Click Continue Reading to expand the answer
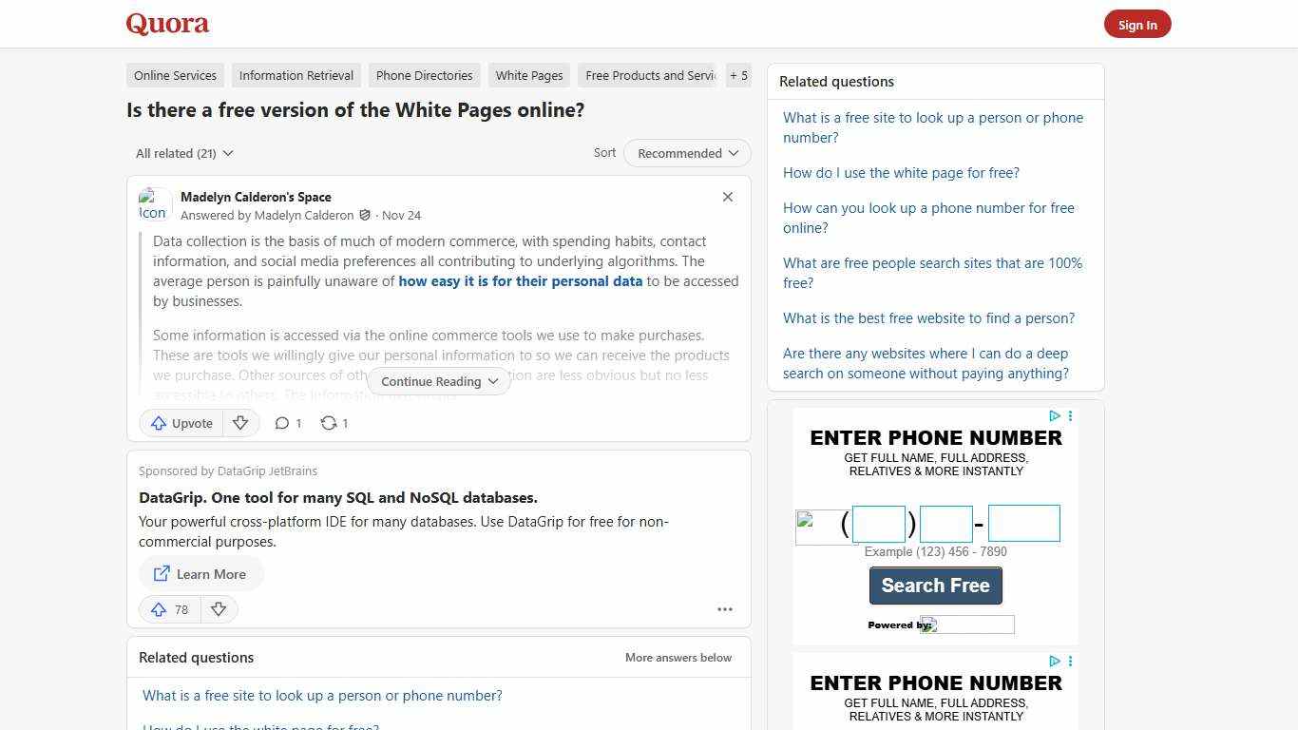Viewport: 1298px width, 730px height. point(438,381)
